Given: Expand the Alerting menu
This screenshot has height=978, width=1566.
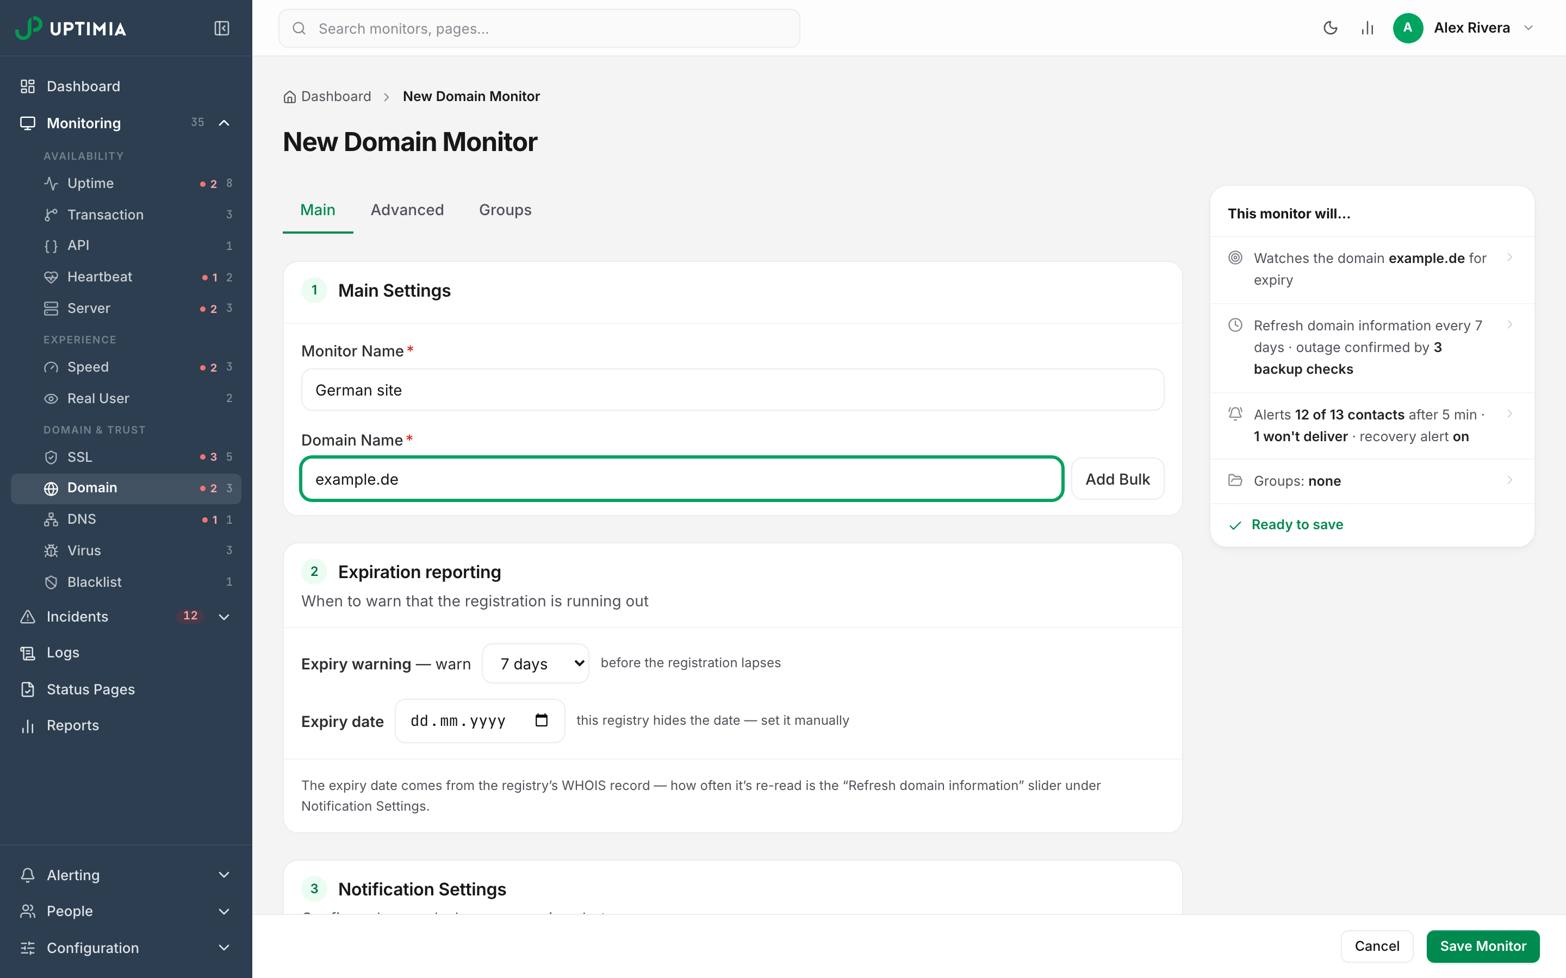Looking at the screenshot, I should (x=224, y=875).
